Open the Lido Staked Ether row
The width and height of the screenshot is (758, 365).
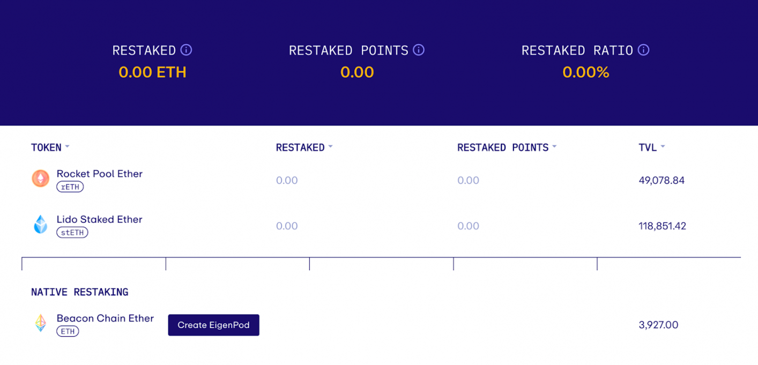(x=381, y=226)
